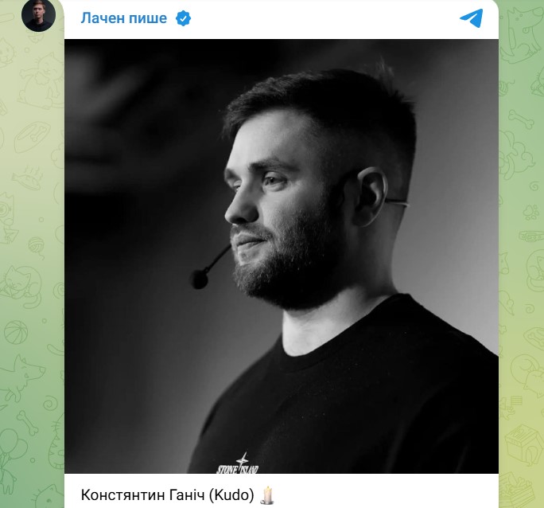Click the yarn ball doodle on left background
Image resolution: width=544 pixels, height=508 pixels.
pyautogui.click(x=36, y=245)
